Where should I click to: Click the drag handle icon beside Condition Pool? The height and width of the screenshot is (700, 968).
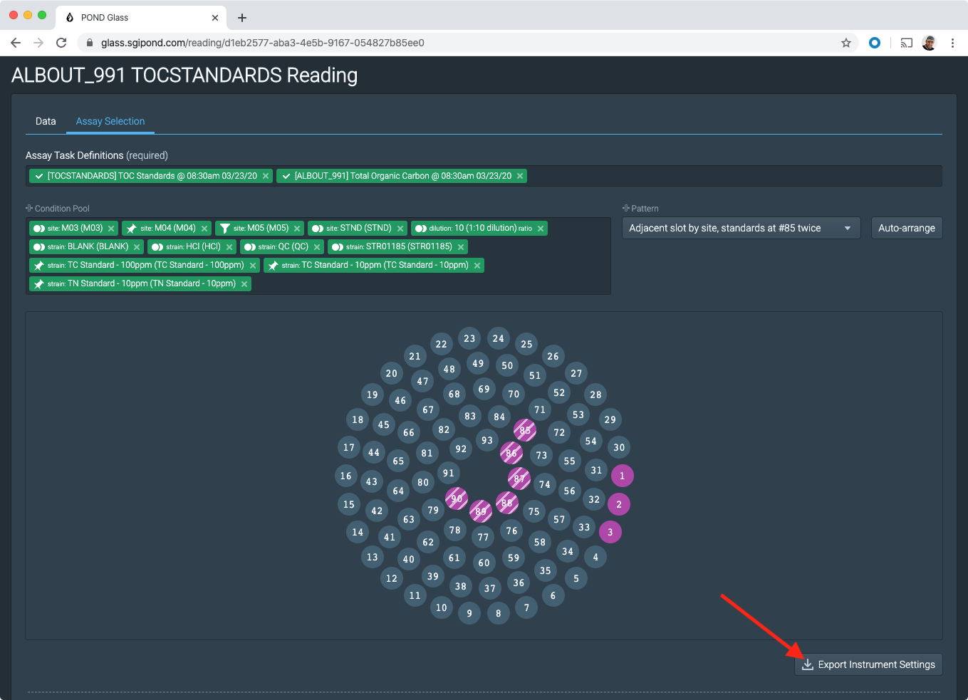coord(28,208)
